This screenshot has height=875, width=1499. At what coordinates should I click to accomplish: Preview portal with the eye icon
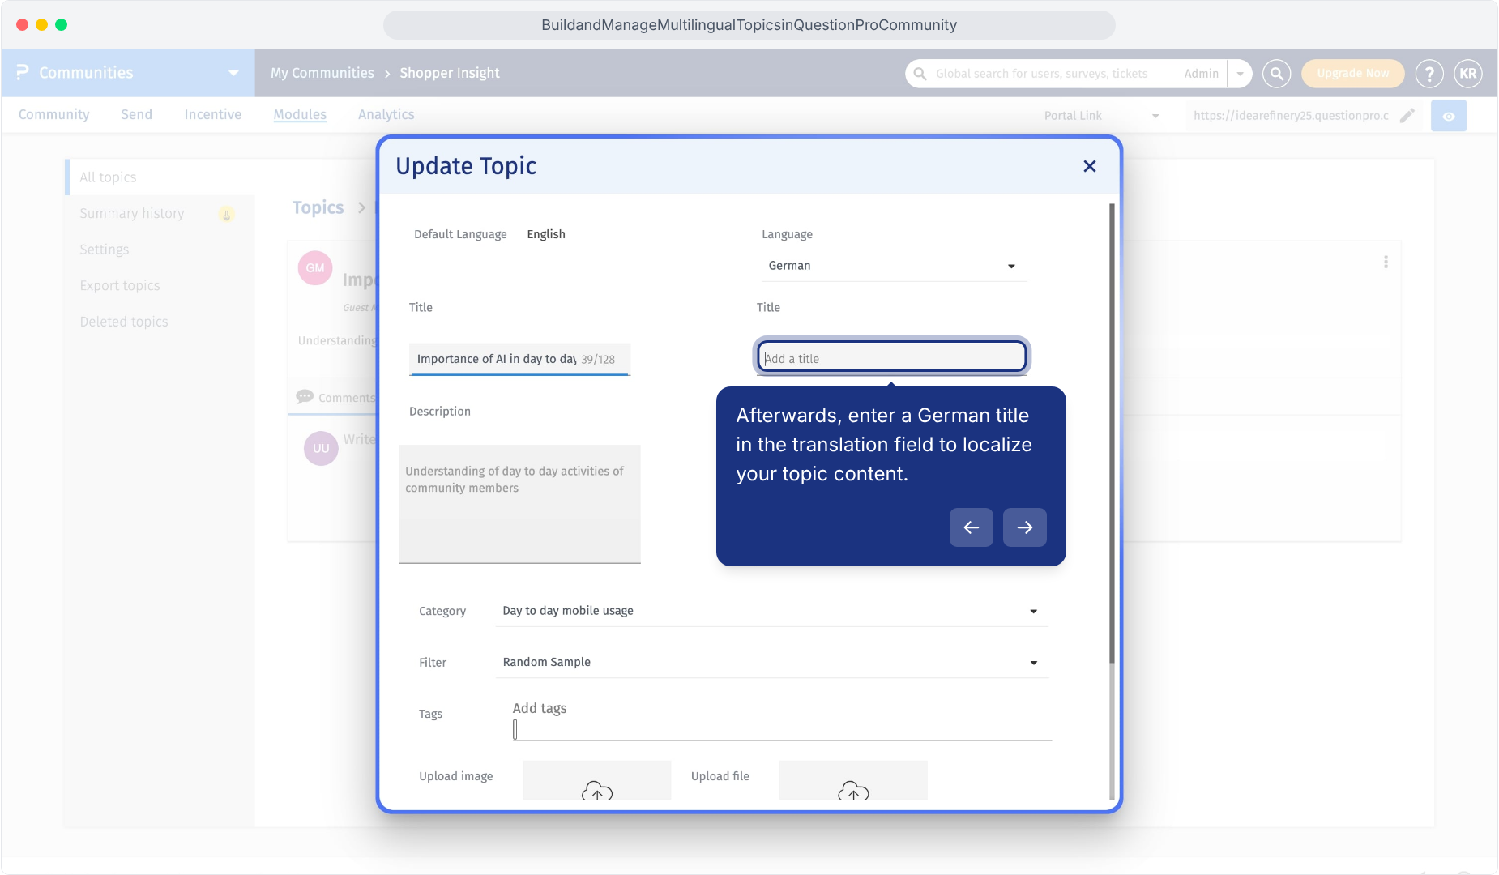coord(1449,116)
